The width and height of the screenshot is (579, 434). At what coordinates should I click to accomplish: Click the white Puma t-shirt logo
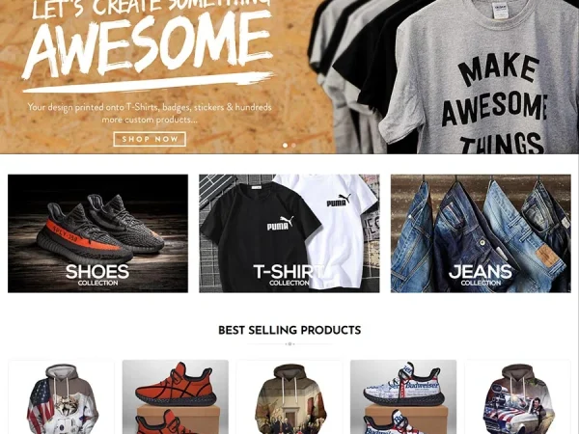click(x=339, y=201)
